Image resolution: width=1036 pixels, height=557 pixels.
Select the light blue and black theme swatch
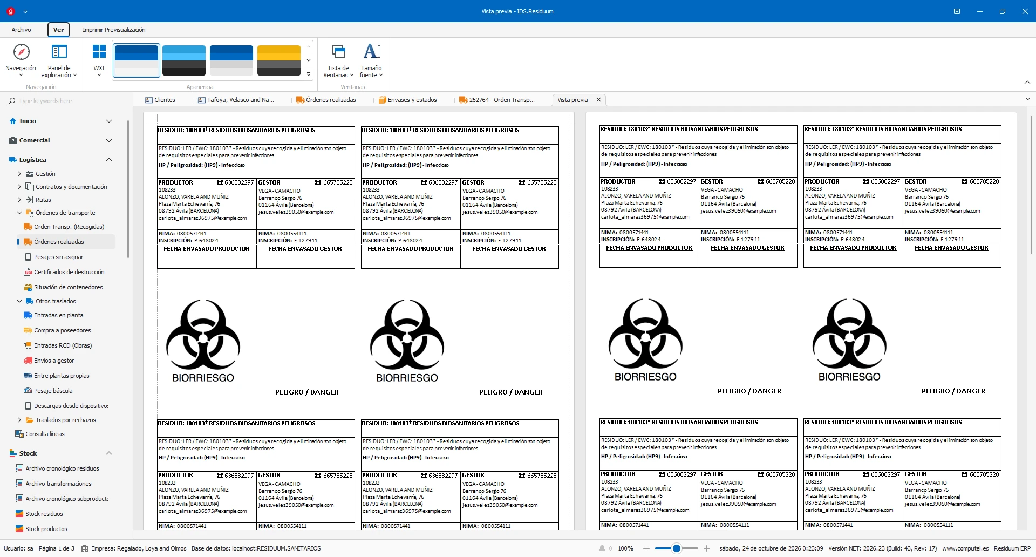(x=184, y=60)
